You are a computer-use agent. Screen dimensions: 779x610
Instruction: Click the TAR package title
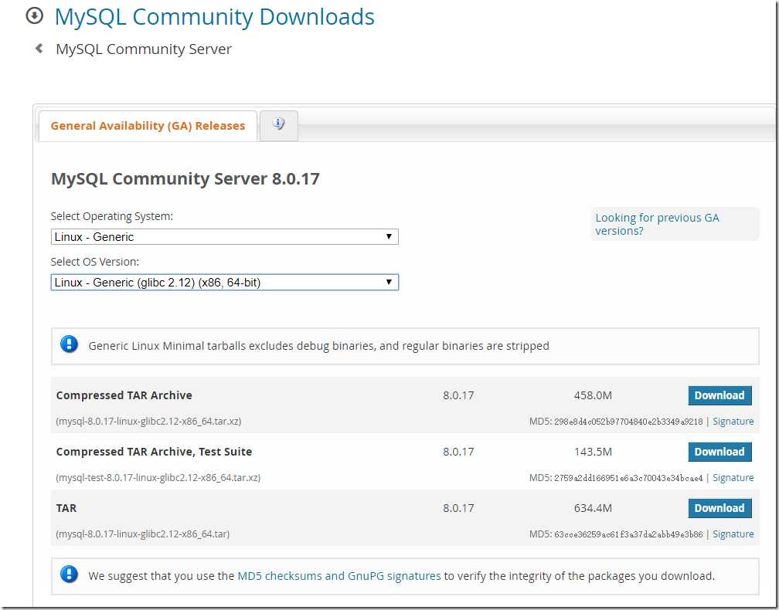click(66, 508)
